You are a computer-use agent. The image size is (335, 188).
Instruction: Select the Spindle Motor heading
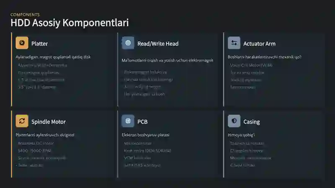[x=48, y=122]
